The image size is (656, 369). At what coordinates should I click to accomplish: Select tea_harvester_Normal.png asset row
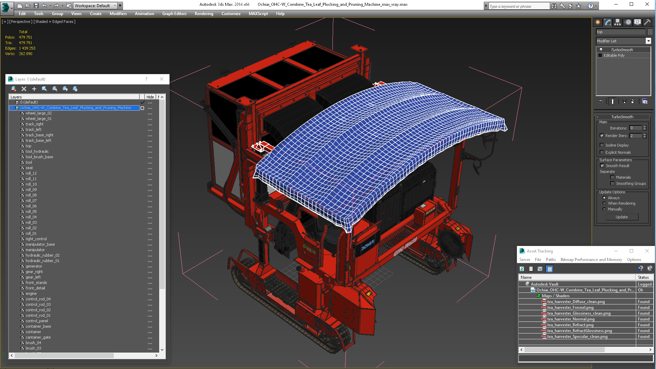pos(571,319)
